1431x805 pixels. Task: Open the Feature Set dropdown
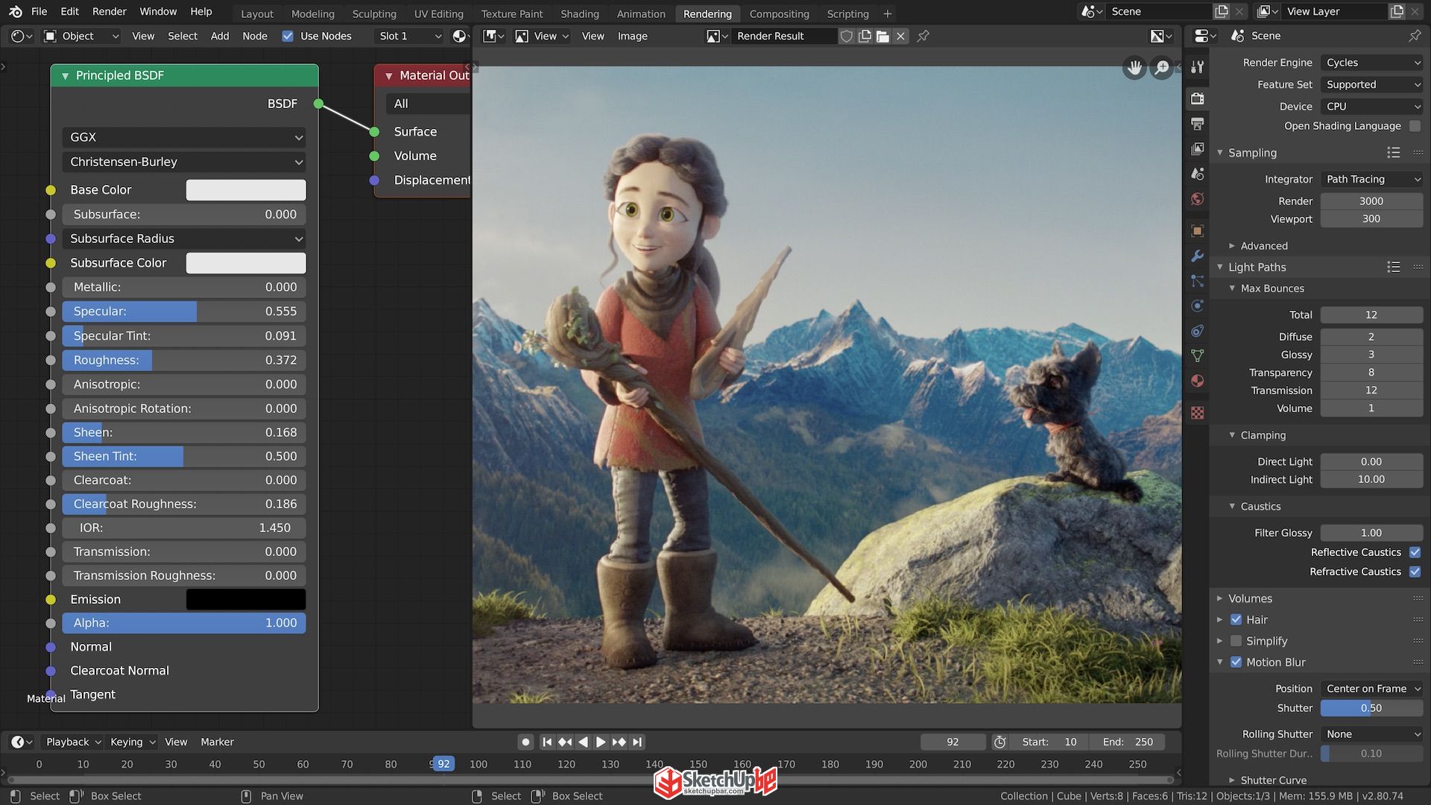point(1371,84)
